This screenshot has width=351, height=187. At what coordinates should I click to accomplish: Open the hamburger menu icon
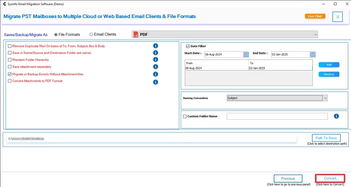pyautogui.click(x=338, y=17)
